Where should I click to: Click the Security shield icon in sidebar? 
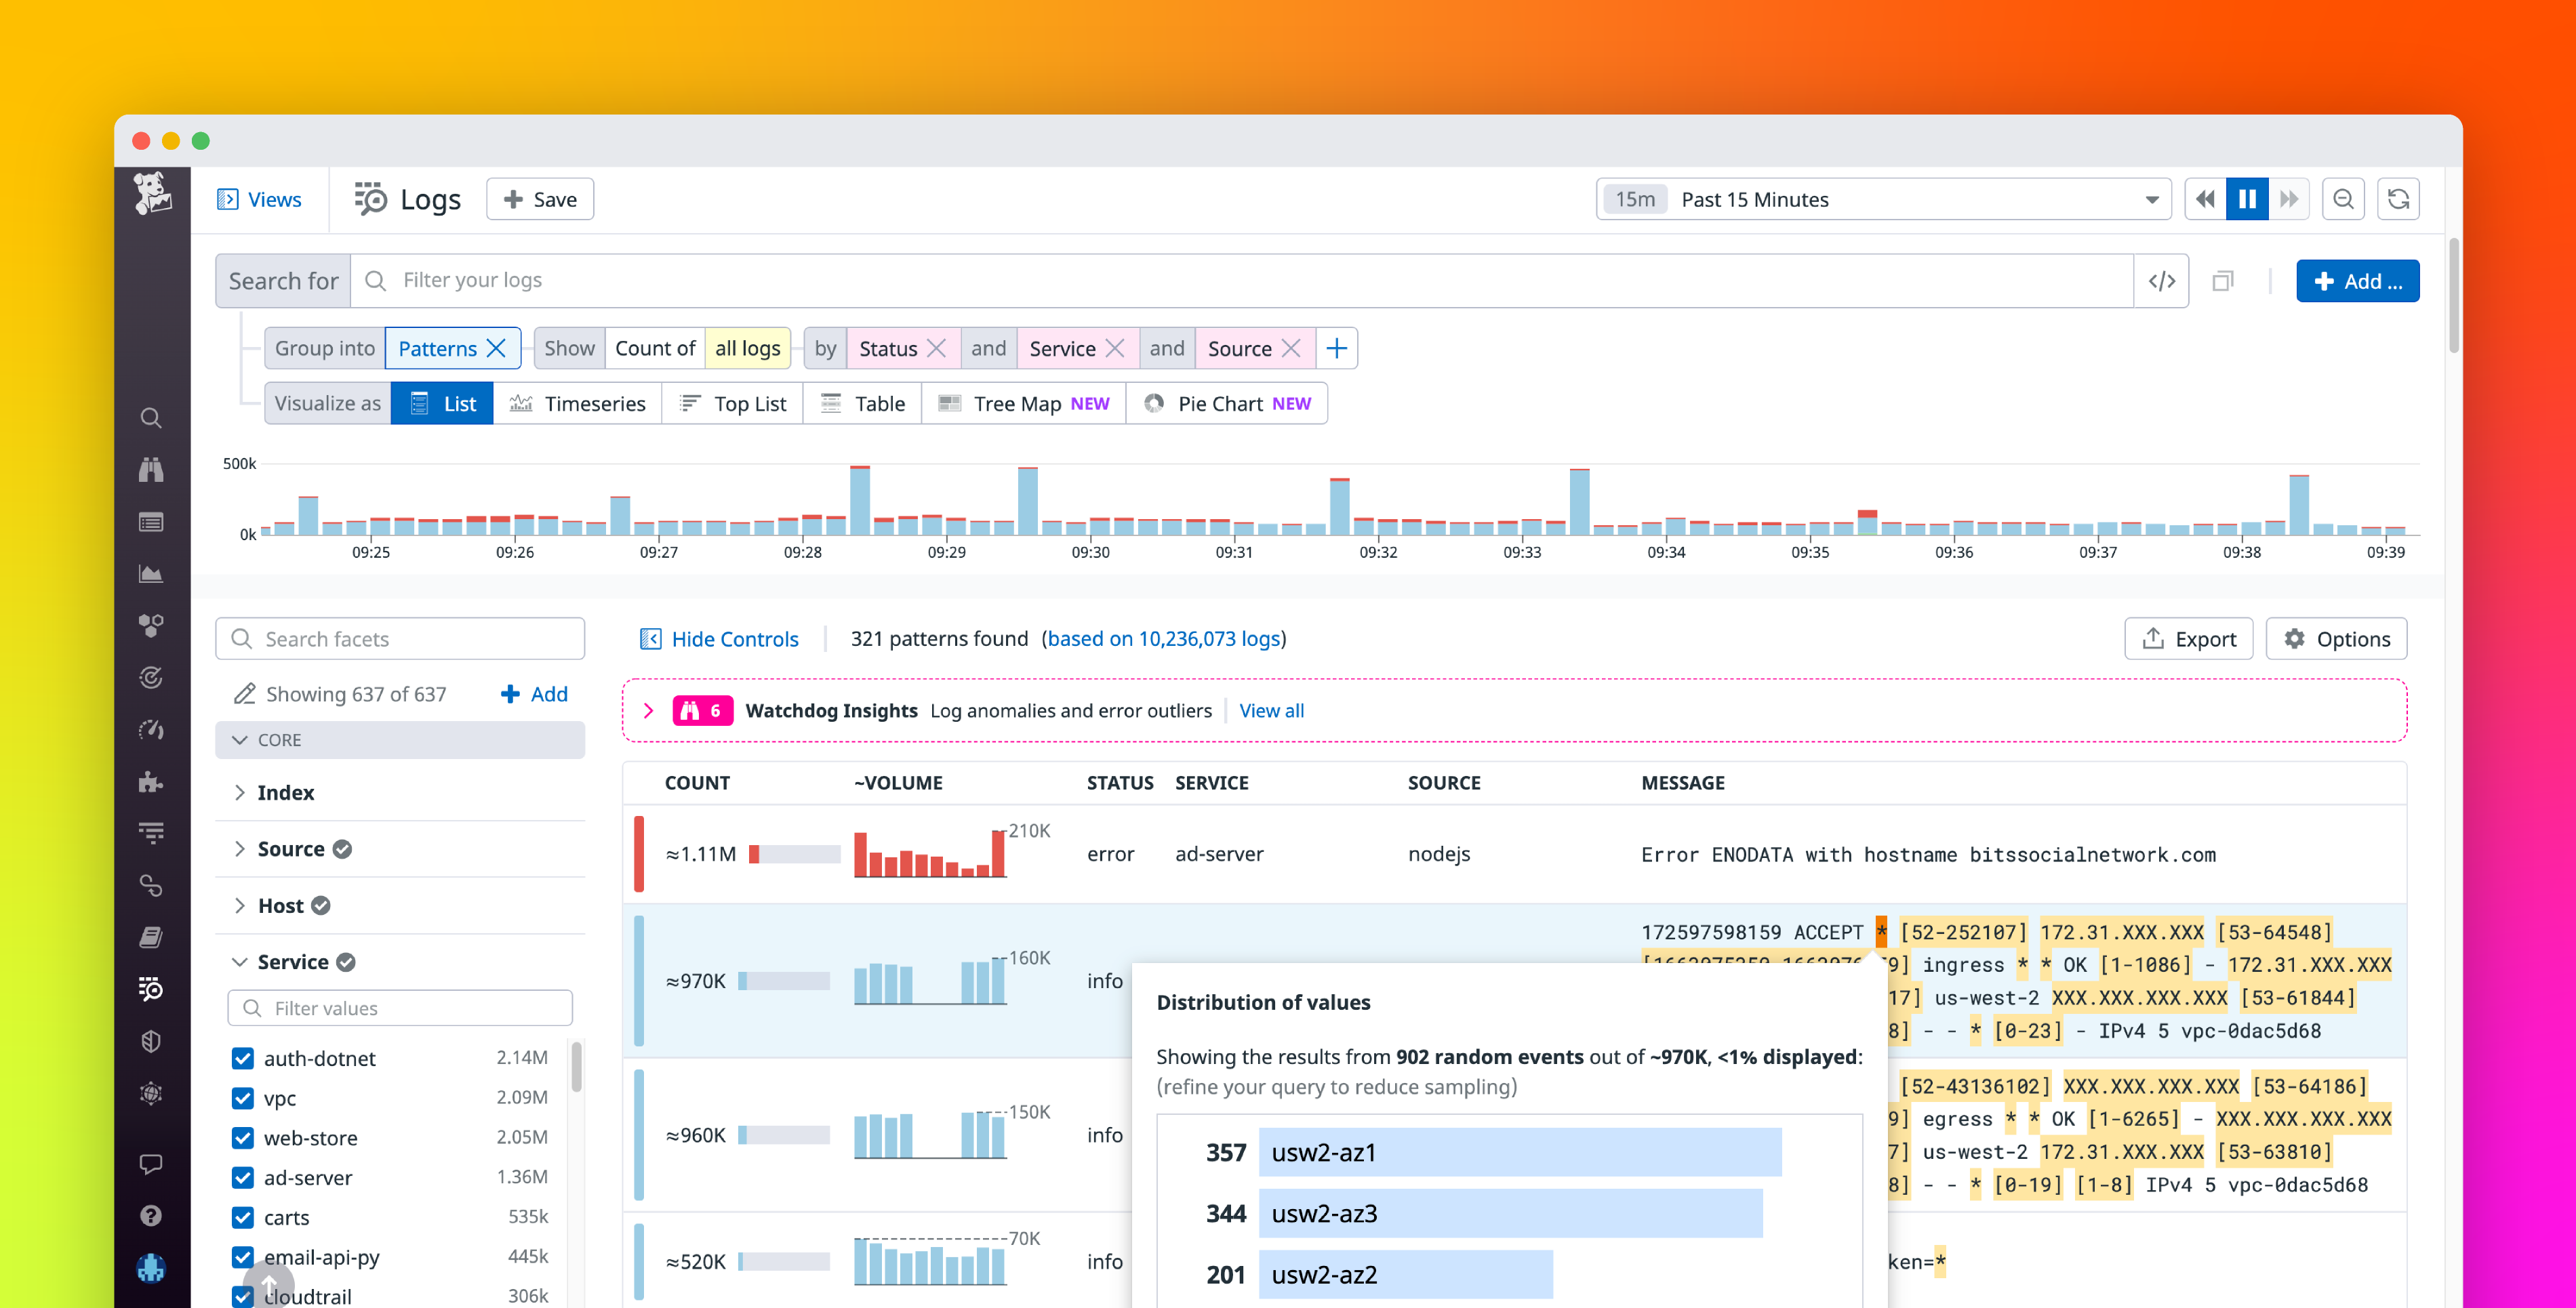151,1041
